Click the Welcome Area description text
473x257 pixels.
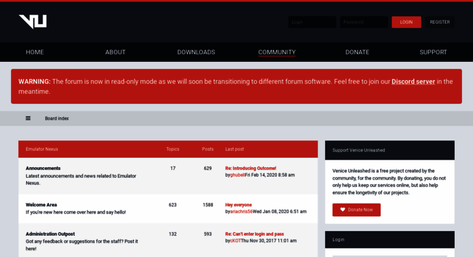(75, 212)
